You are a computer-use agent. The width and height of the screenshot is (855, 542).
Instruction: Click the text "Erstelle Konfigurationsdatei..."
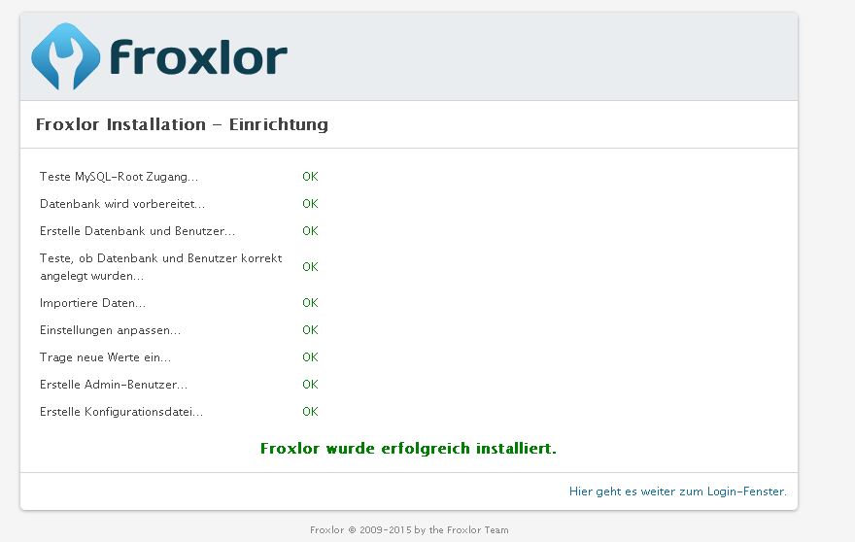(121, 412)
